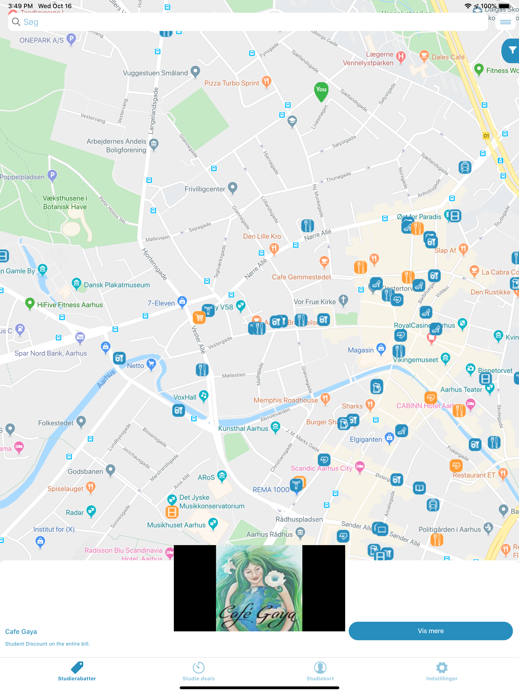Tap the Café Gaya logo image
The image size is (519, 693).
[259, 588]
